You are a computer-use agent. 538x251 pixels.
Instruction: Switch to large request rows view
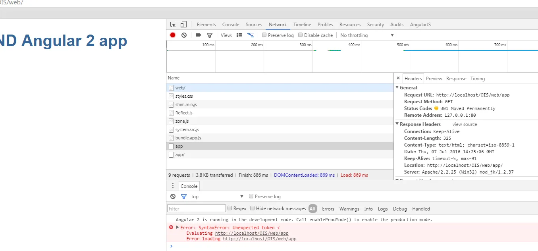pyautogui.click(x=239, y=35)
